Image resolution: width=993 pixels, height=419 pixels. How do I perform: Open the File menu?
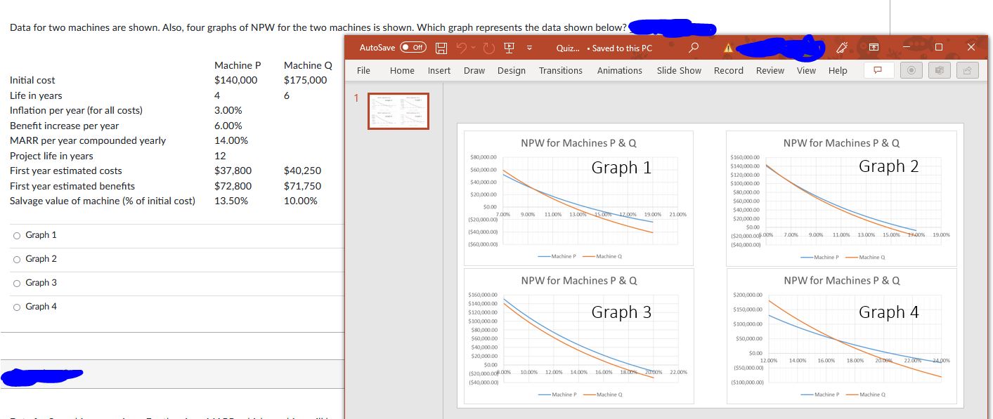[x=363, y=70]
